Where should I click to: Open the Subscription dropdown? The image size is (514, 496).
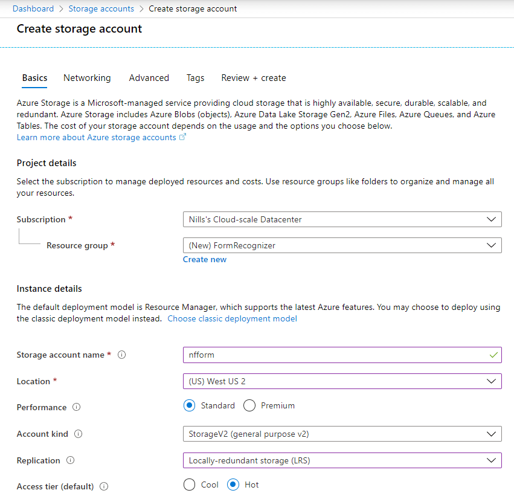(342, 219)
